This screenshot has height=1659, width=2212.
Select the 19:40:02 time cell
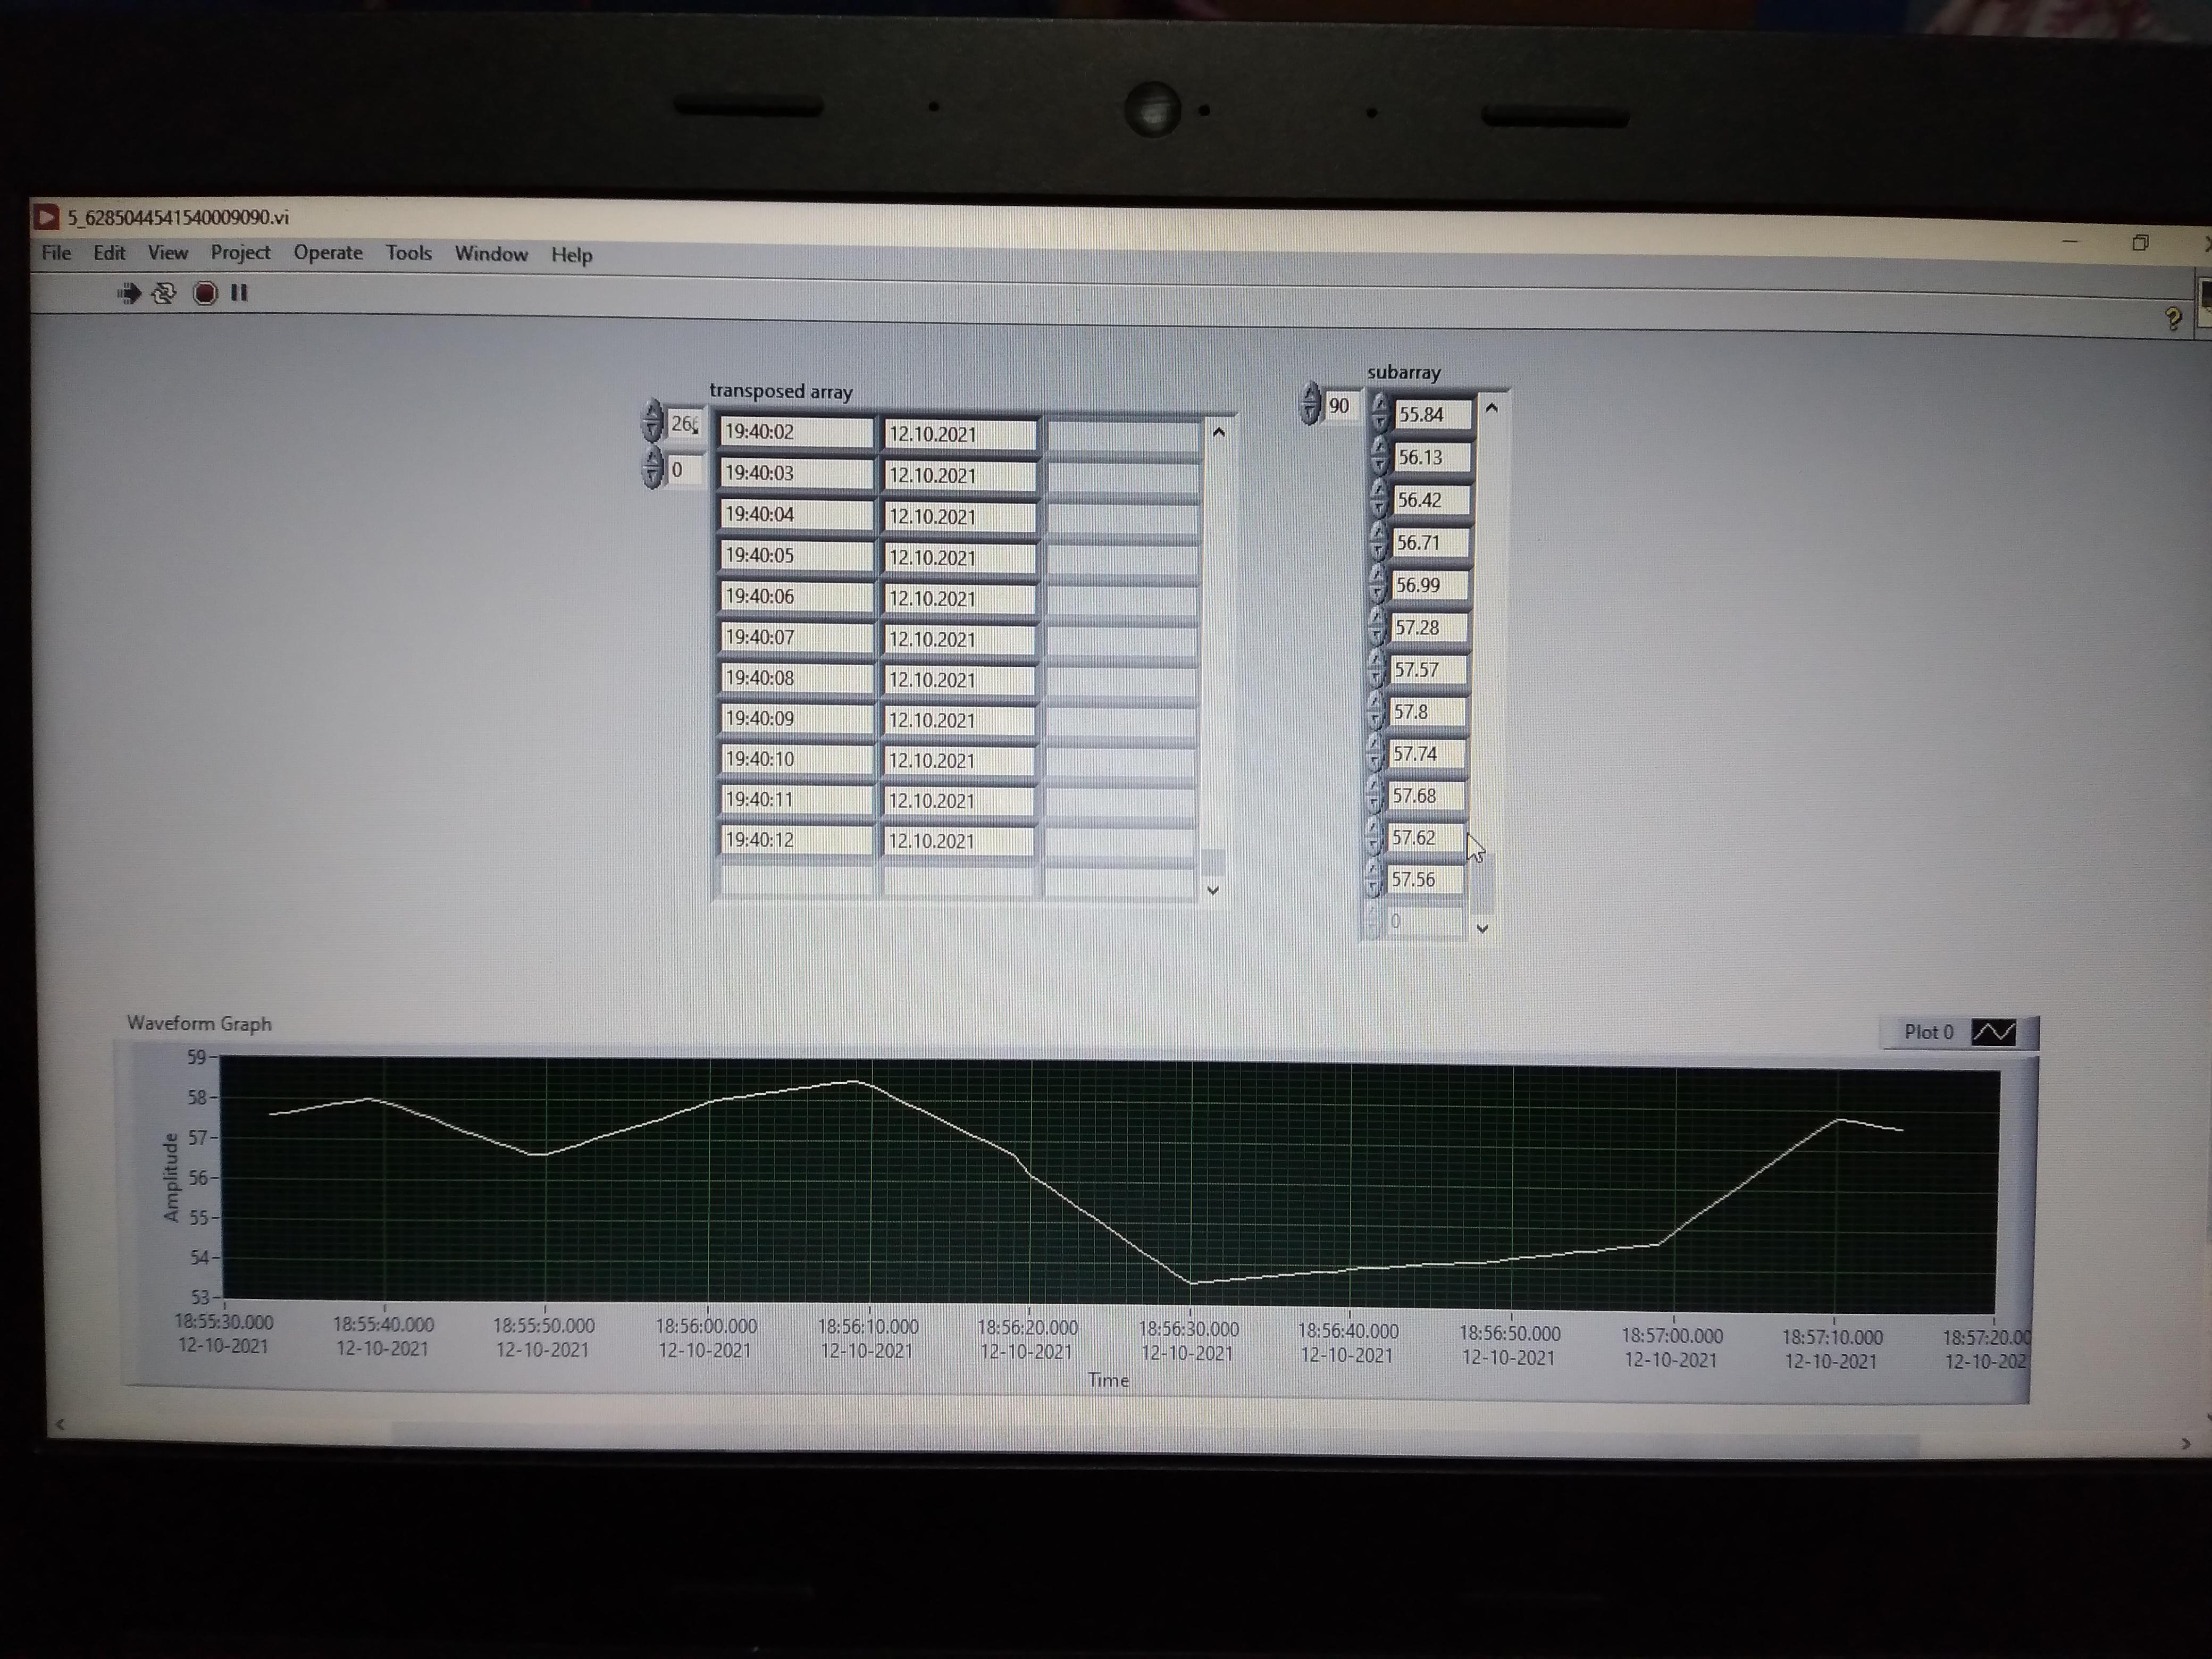pos(795,431)
